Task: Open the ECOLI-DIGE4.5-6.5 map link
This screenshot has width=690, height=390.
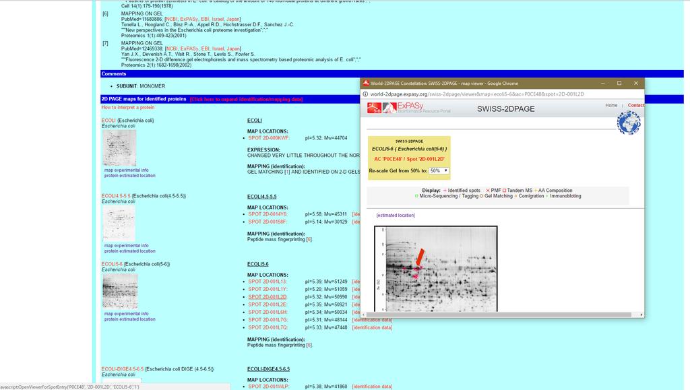Action: pyautogui.click(x=123, y=369)
